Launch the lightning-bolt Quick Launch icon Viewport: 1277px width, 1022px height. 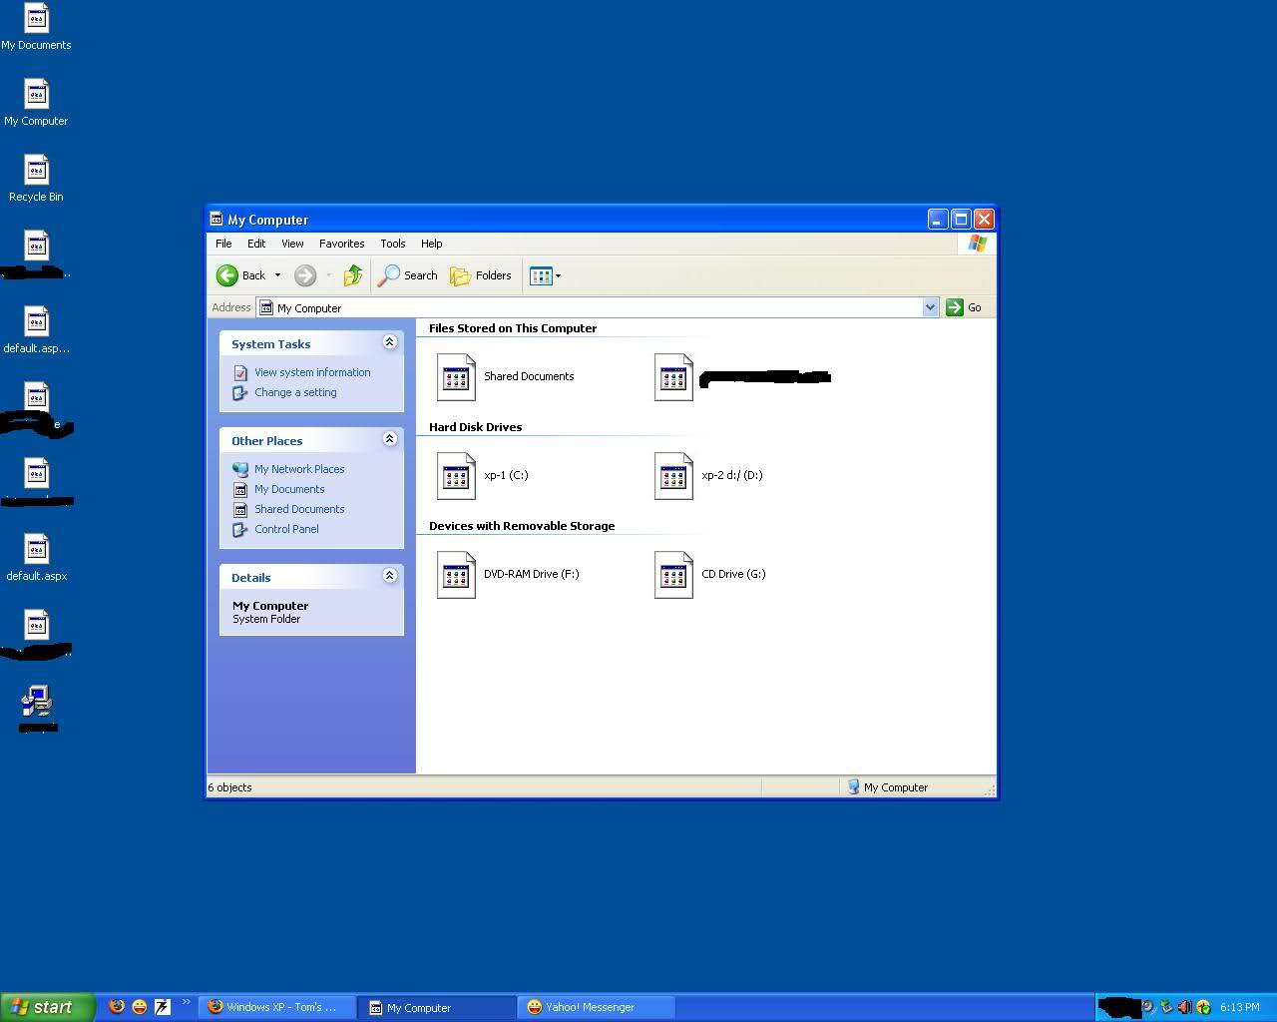(163, 1007)
